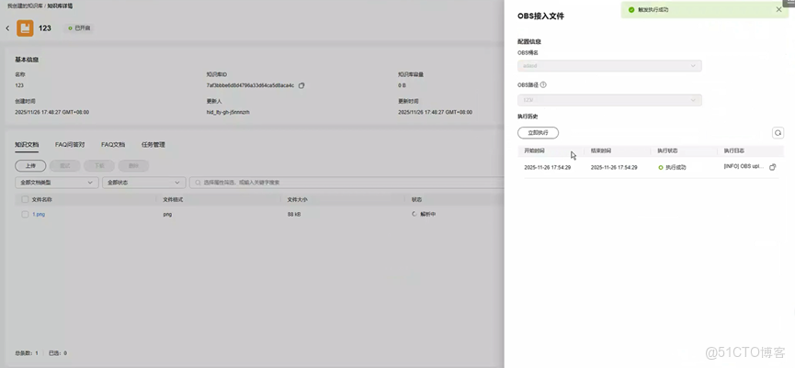Click the green success check icon
Viewport: 795px width, 368px height.
[631, 9]
